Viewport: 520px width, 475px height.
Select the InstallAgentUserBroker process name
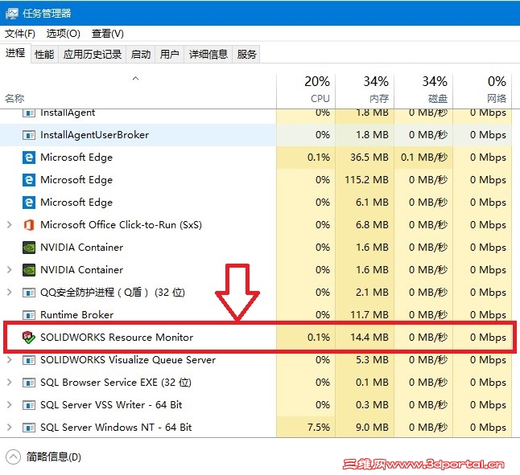click(x=94, y=135)
